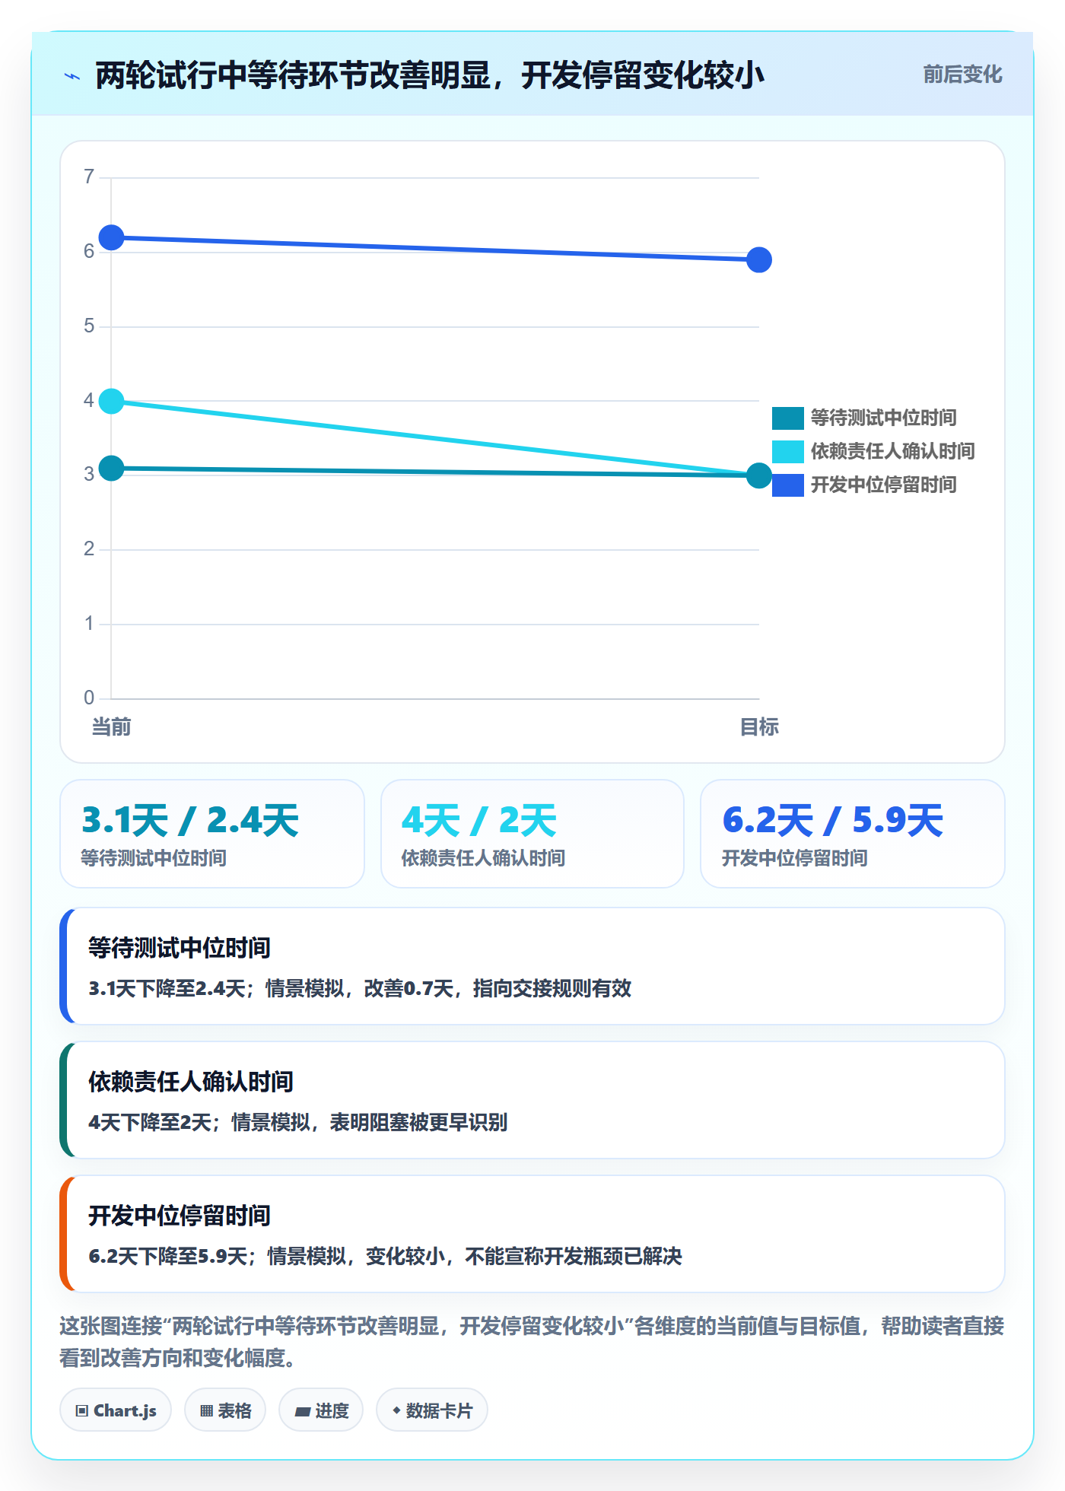Toggle 依赖责任人确认时间 legend series

pos(873,451)
